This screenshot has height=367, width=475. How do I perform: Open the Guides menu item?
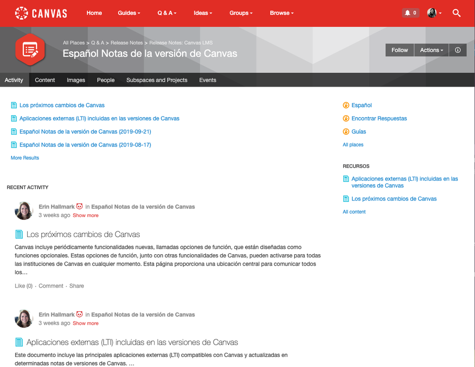(x=128, y=13)
